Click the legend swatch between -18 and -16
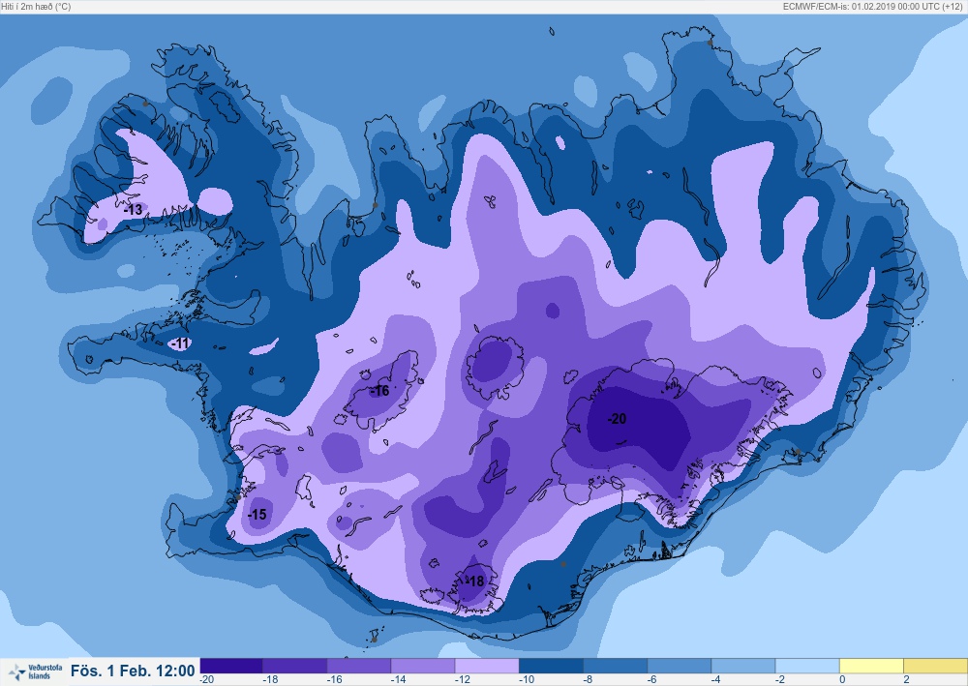Screen dimensions: 968x686 [x=295, y=666]
